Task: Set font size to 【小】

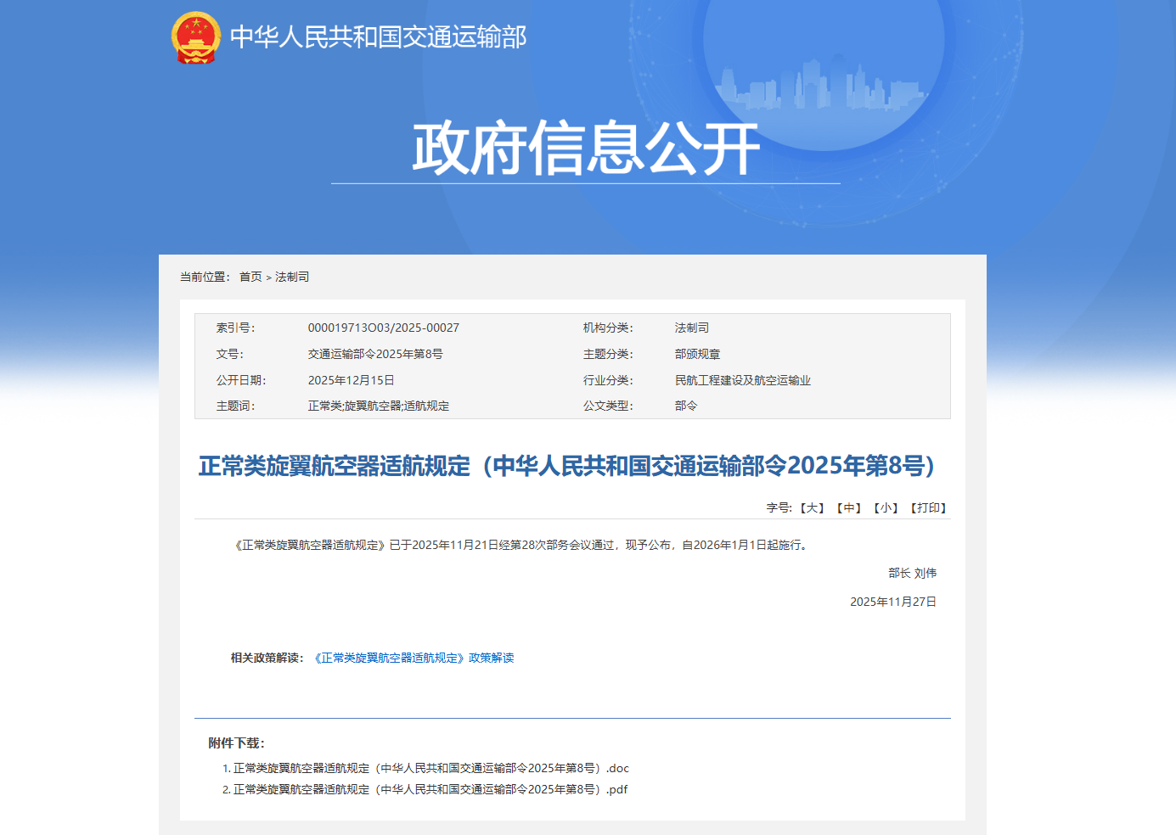Action: coord(886,507)
